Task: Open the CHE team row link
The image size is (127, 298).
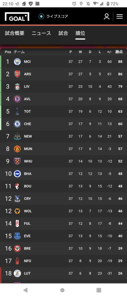Action: [63, 124]
